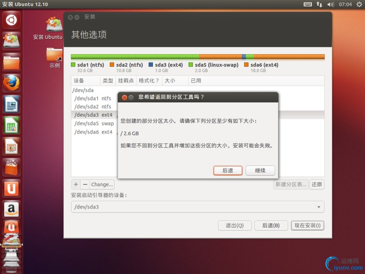The width and height of the screenshot is (365, 274).
Task: Launch Ubuntu One from the launcher
Action: 11,188
